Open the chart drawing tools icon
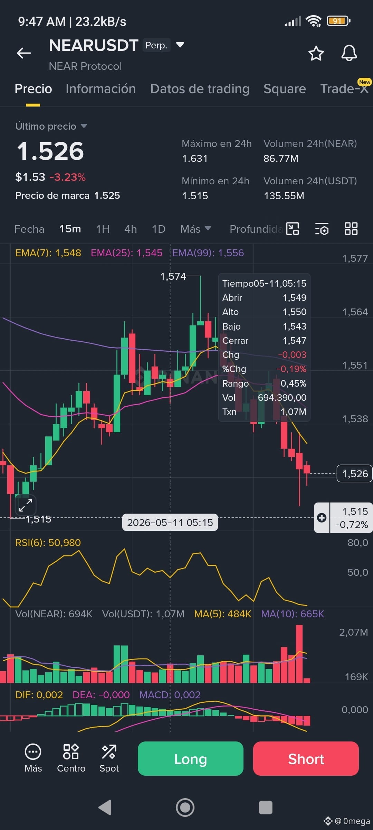373x830 pixels. (293, 229)
